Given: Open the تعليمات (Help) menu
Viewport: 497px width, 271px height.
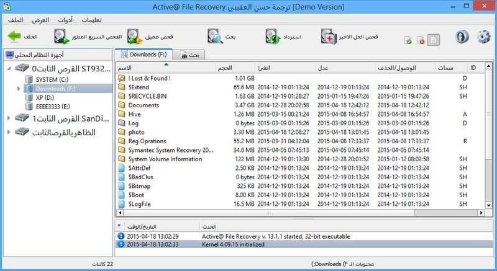Looking at the screenshot, I should (x=91, y=20).
